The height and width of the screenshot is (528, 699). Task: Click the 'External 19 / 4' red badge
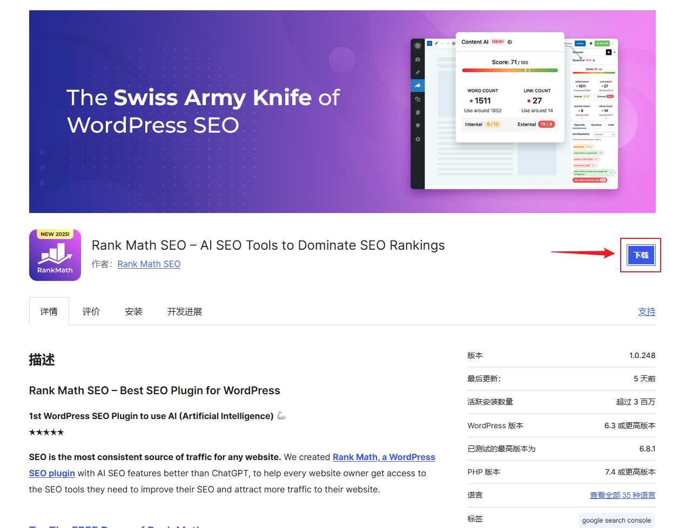pos(546,124)
